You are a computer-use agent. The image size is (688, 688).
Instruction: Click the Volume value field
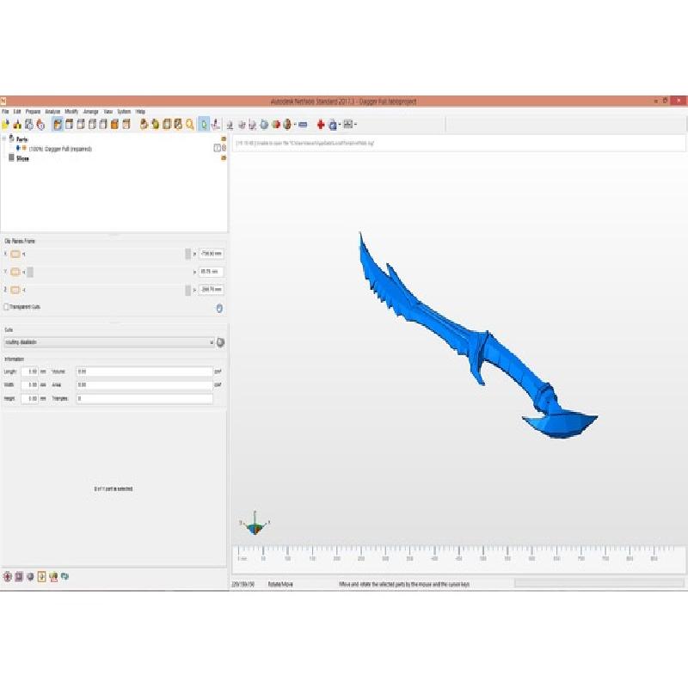(x=144, y=372)
